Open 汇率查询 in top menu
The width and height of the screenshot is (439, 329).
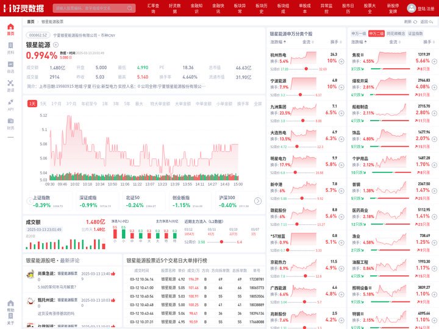pos(153,9)
